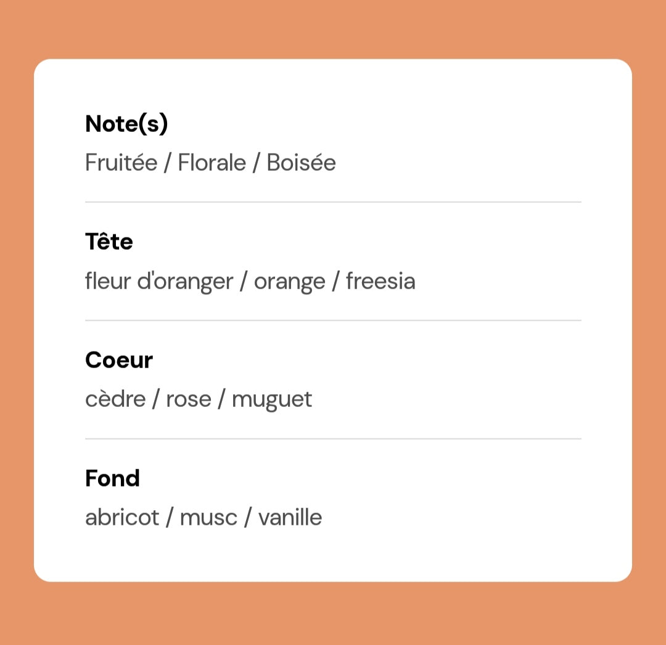The image size is (666, 645).
Task: Click the standalone word "orange" in Tête row
Action: (x=289, y=282)
